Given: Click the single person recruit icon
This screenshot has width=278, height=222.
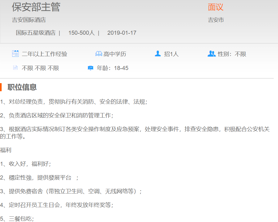Looking at the screenshot, I should coord(158,54).
